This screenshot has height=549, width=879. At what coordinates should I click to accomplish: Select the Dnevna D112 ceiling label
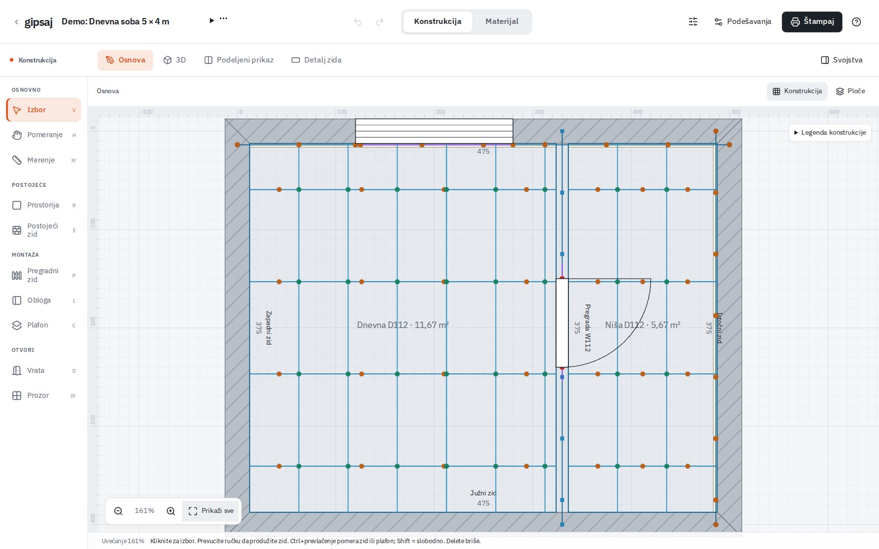click(x=402, y=325)
